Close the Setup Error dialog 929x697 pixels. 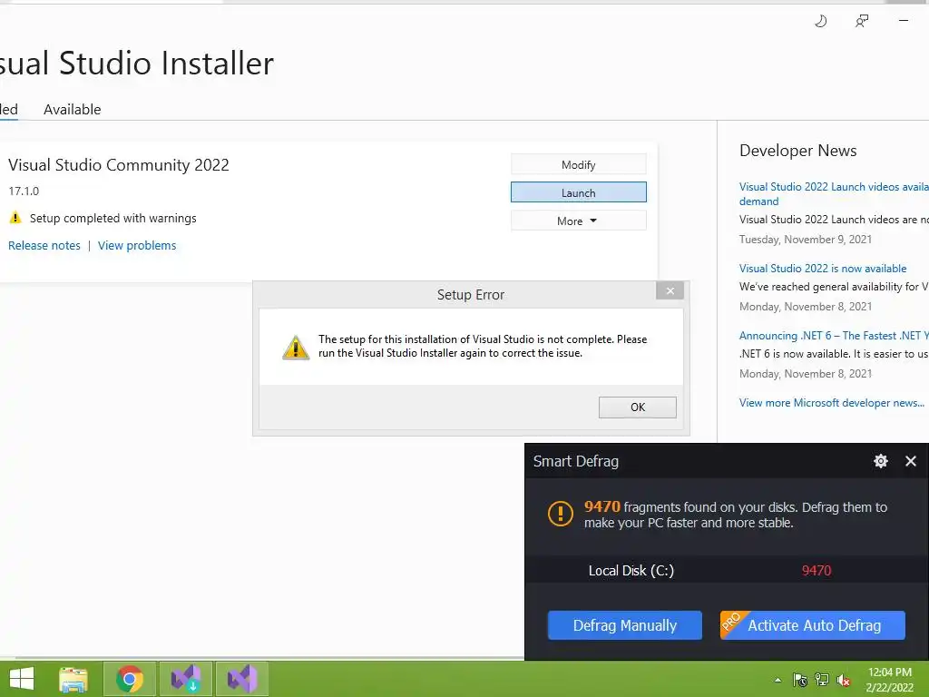[x=670, y=290]
